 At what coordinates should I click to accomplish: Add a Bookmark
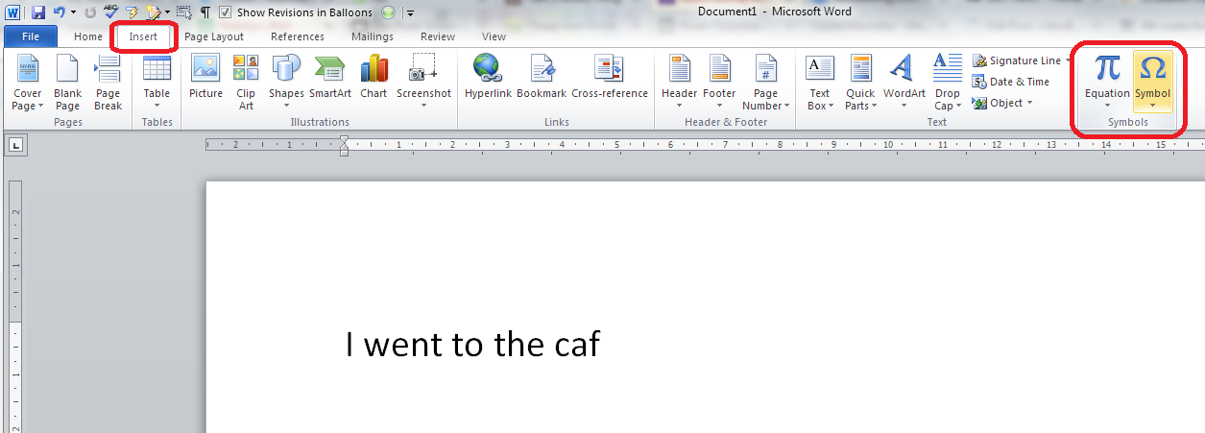(542, 79)
